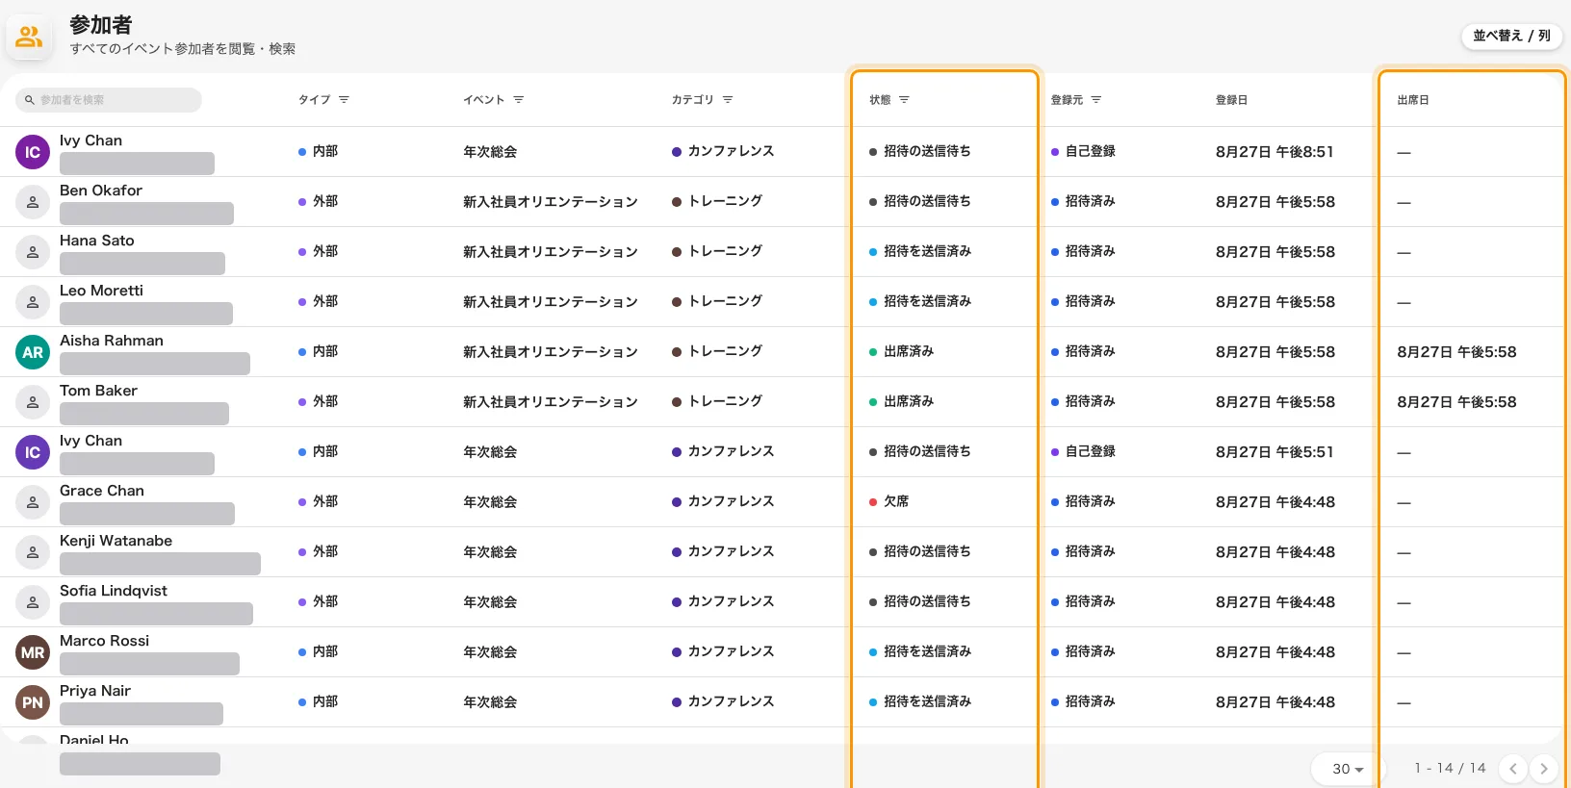Go to the next page arrow
The image size is (1571, 788).
click(x=1544, y=769)
